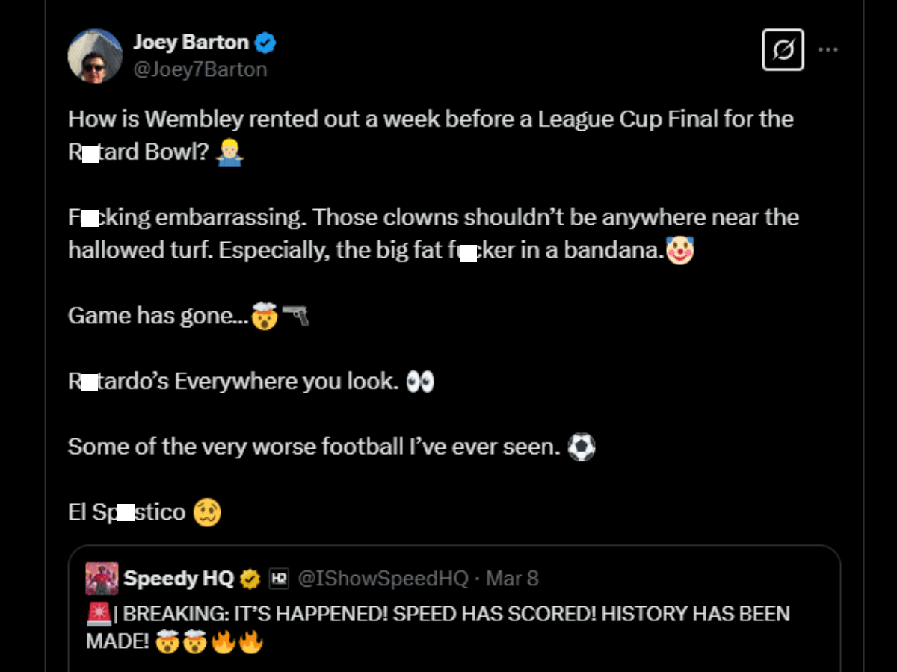Click Joey Barton's blue verified badge

tap(265, 43)
